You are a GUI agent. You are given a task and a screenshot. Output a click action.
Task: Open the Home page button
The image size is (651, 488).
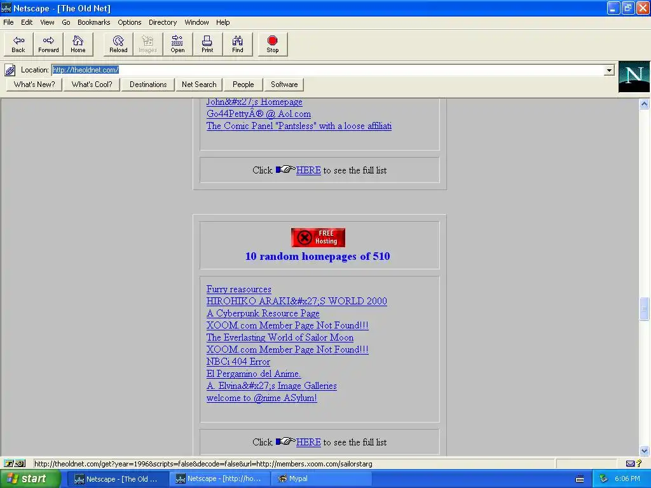click(78, 44)
